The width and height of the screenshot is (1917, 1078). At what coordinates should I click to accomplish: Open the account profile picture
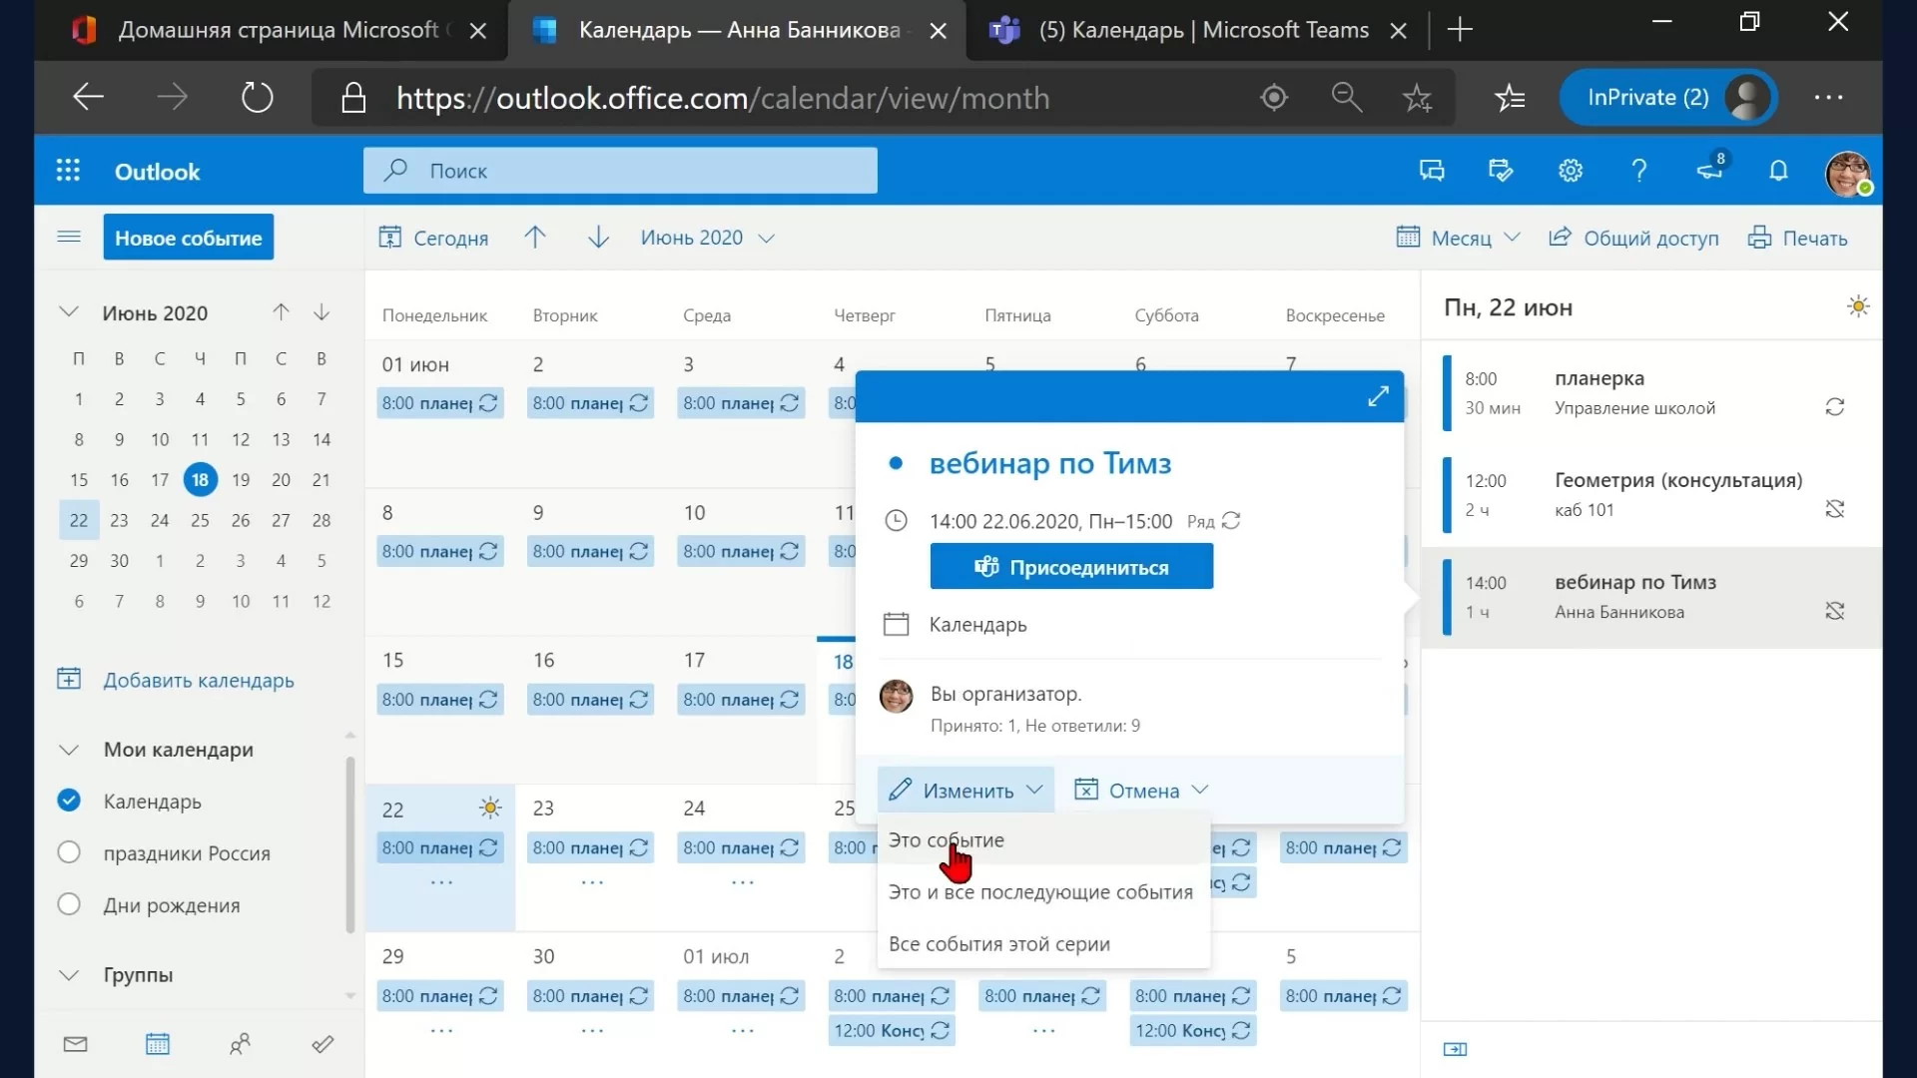point(1847,173)
